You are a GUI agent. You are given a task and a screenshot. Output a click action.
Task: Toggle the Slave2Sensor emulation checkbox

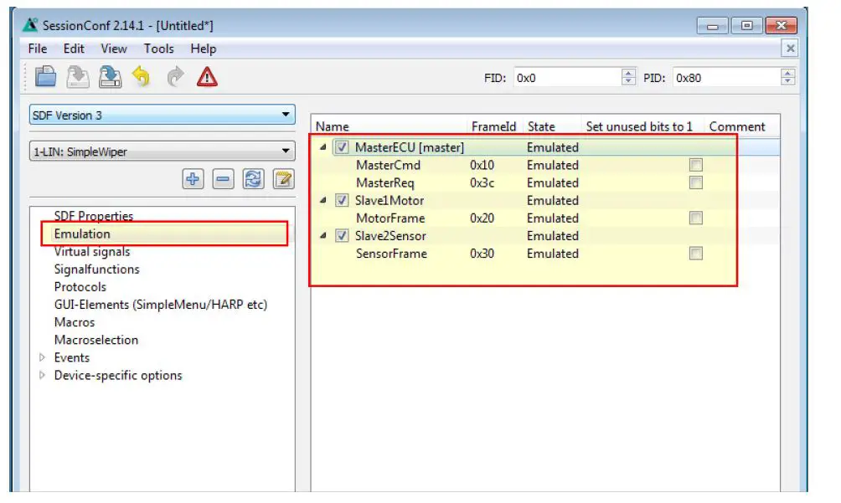tap(342, 236)
